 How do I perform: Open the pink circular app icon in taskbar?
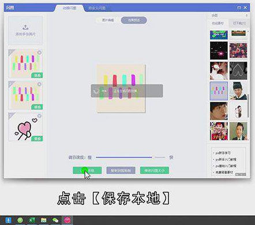point(67,220)
